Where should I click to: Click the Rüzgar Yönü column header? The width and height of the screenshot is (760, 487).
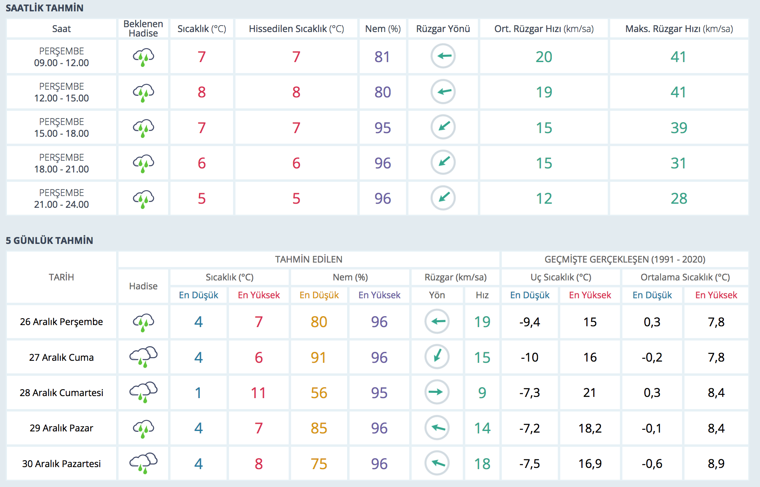(443, 29)
